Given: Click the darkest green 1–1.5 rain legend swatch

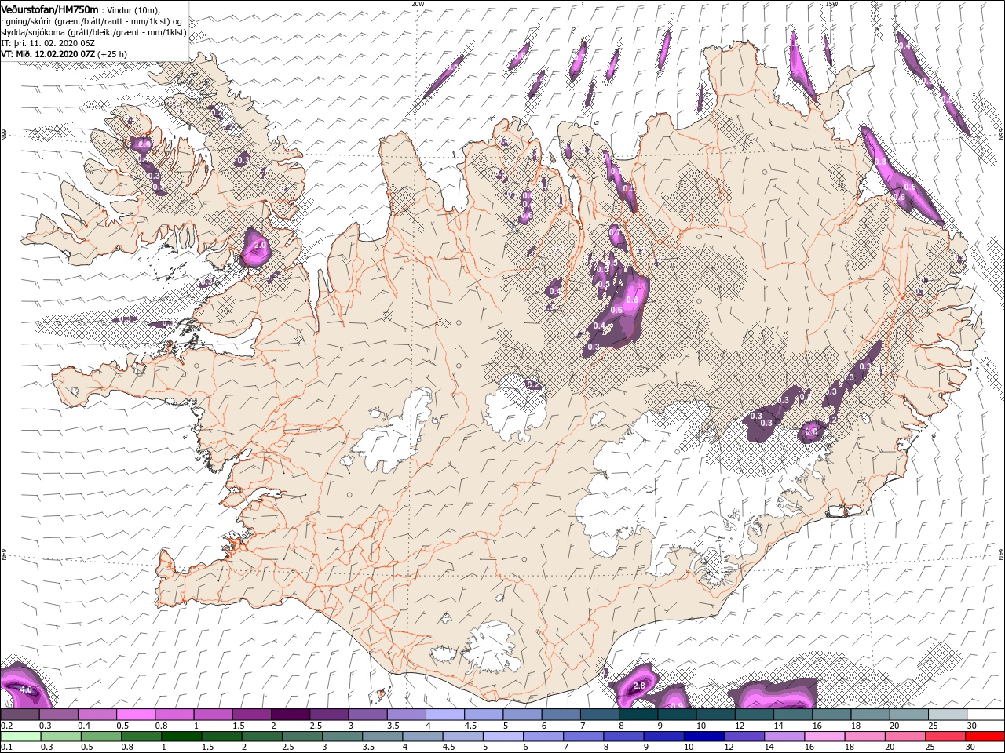Looking at the screenshot, I should [181, 737].
